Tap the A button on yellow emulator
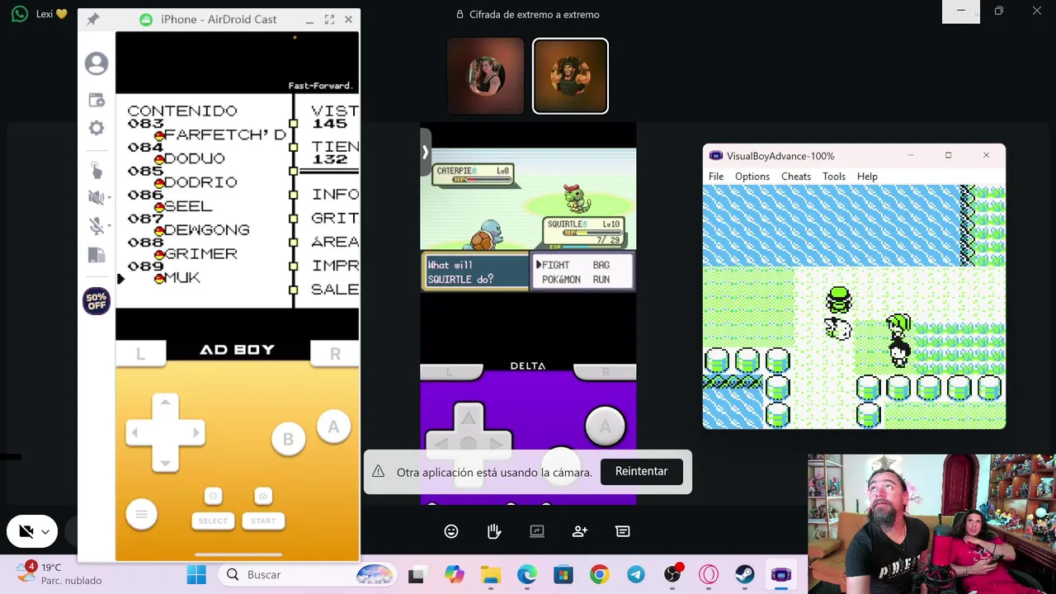Viewport: 1056px width, 594px height. tap(333, 427)
